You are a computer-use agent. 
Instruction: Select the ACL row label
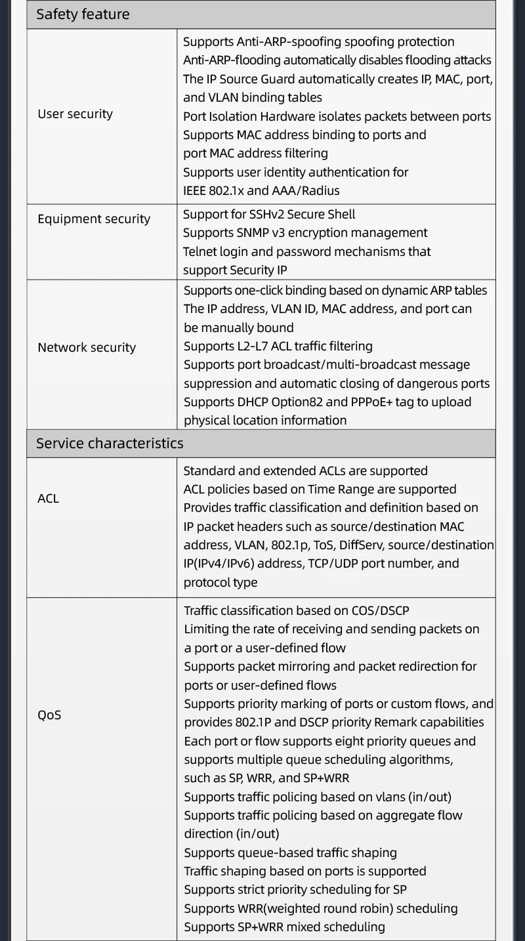click(49, 499)
